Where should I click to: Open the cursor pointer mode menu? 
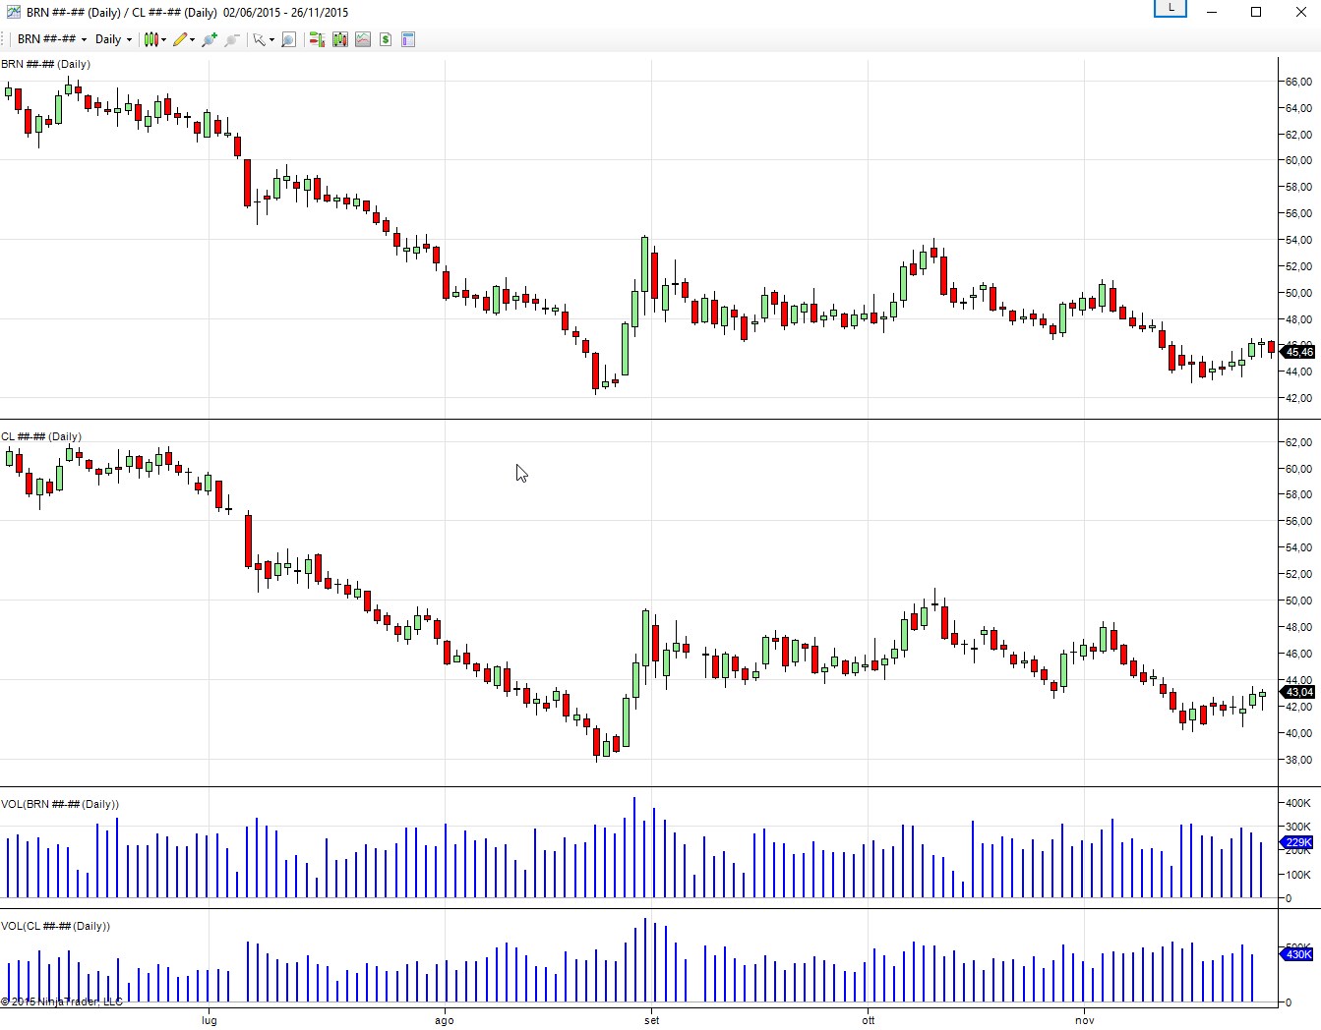coord(263,39)
